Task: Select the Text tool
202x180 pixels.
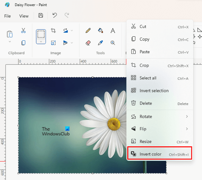Action: click(113, 31)
